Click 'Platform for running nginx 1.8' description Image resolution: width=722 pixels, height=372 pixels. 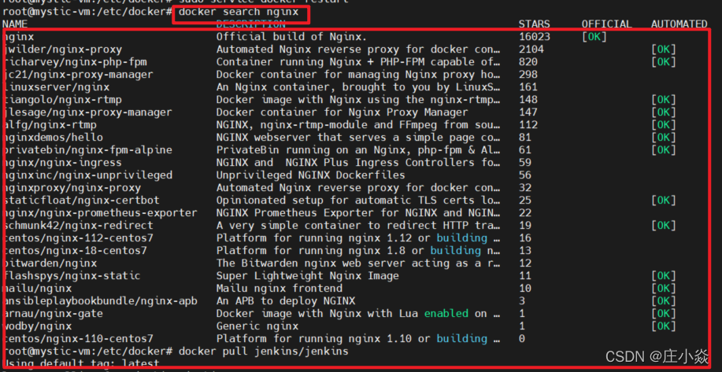[x=358, y=251]
